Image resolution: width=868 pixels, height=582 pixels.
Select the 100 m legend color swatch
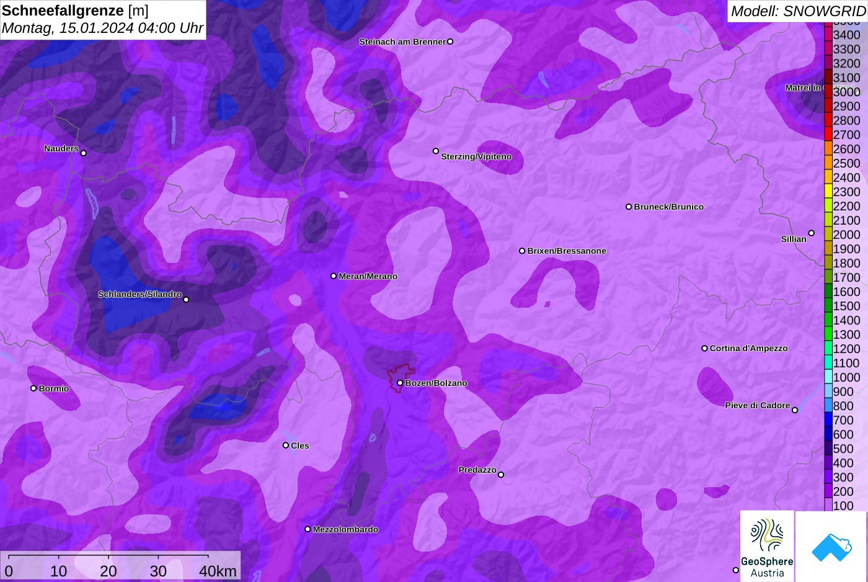[828, 506]
